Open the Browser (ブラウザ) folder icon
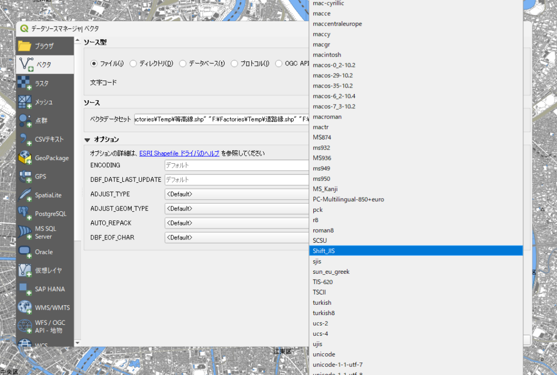 (25, 46)
